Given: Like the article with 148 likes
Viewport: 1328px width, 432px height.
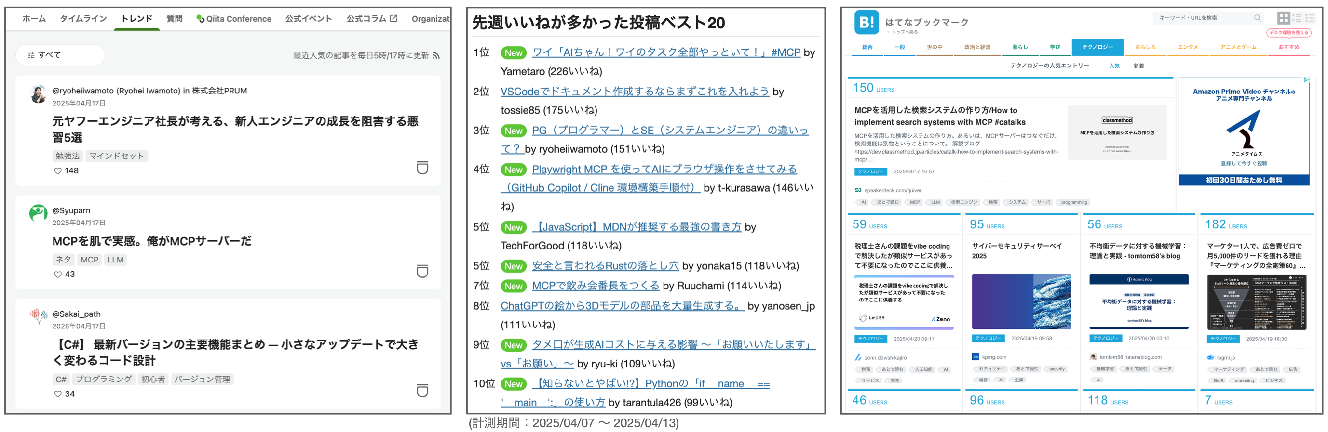Looking at the screenshot, I should (x=58, y=171).
